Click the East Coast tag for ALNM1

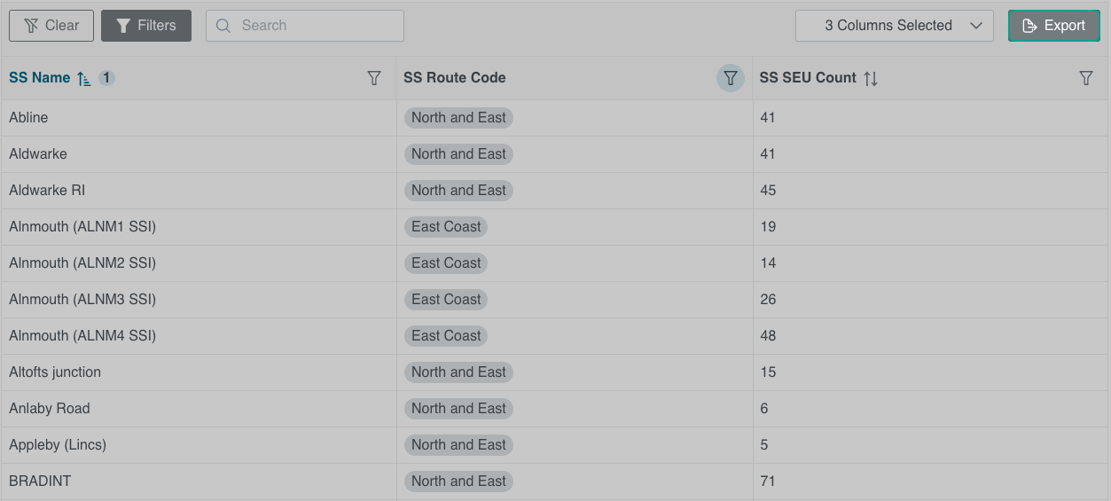click(x=446, y=227)
